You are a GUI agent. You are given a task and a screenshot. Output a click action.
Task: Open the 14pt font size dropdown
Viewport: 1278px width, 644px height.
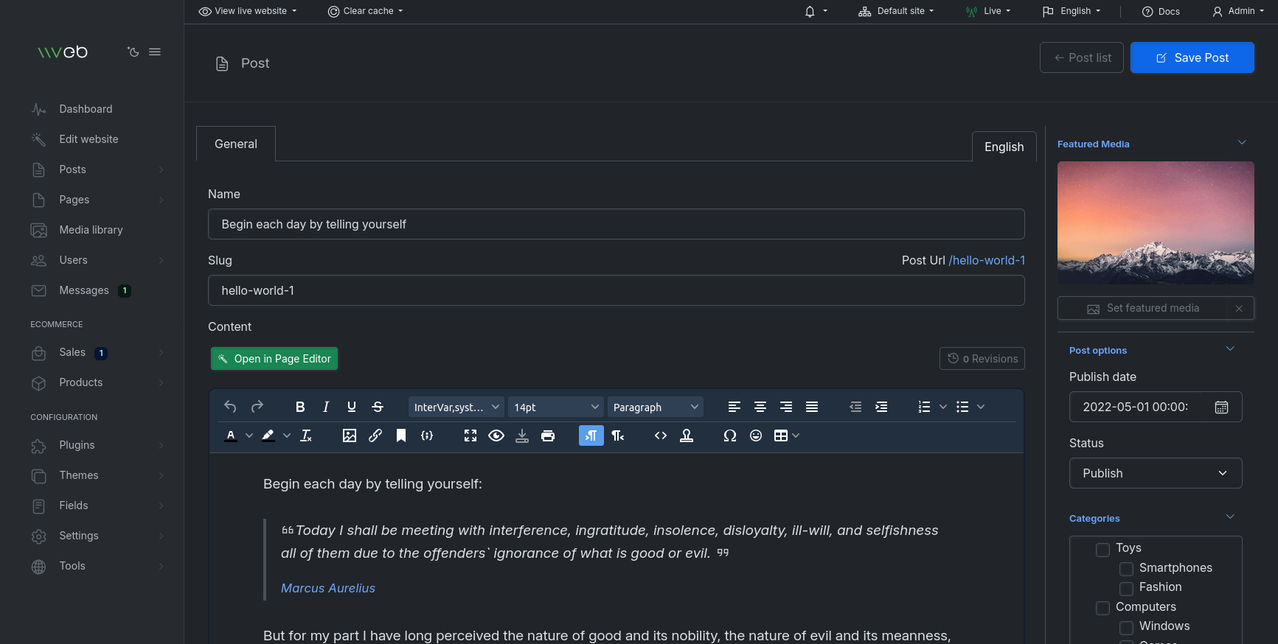coord(556,407)
